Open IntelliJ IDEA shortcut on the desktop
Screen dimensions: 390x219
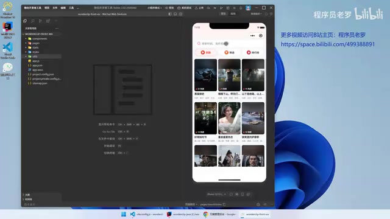[8, 30]
